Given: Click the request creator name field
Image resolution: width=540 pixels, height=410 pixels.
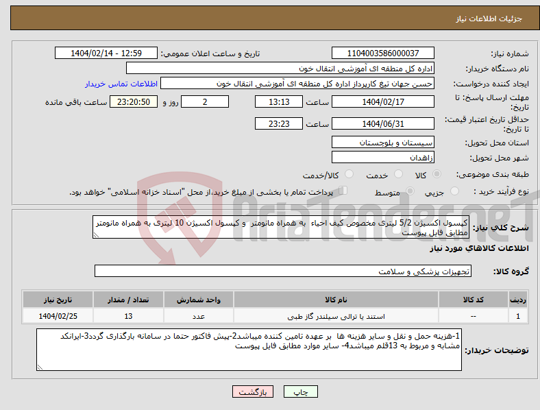Looking at the screenshot, I should 297,84.
